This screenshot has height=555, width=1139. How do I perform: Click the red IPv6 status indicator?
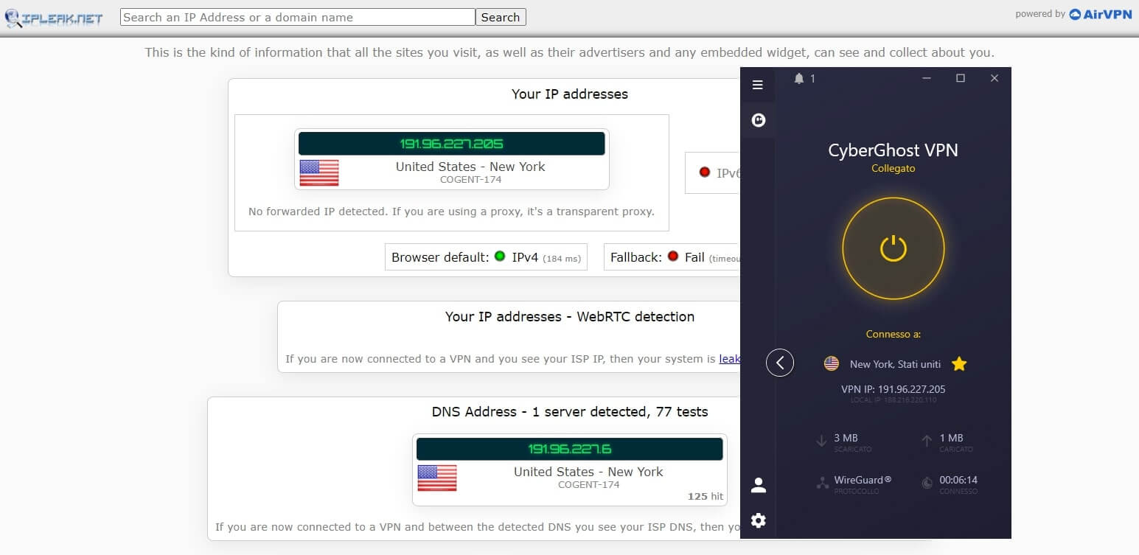pyautogui.click(x=705, y=172)
